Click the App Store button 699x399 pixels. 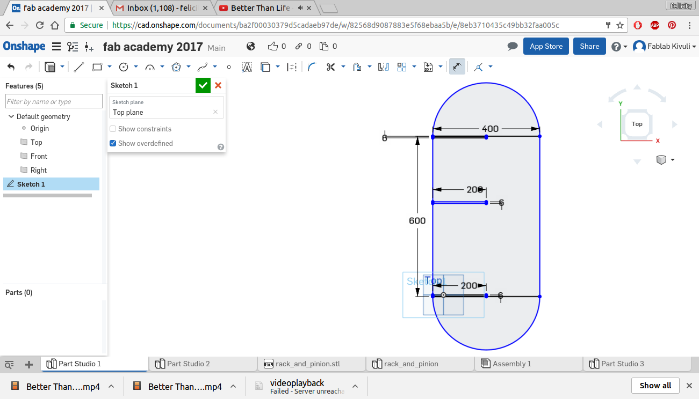pyautogui.click(x=546, y=46)
